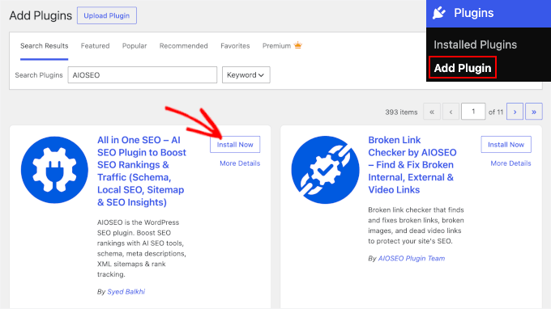Image resolution: width=551 pixels, height=309 pixels.
Task: Switch to the Featured tab
Action: 96,46
